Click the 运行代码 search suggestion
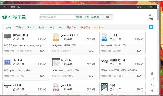 click(95, 17)
